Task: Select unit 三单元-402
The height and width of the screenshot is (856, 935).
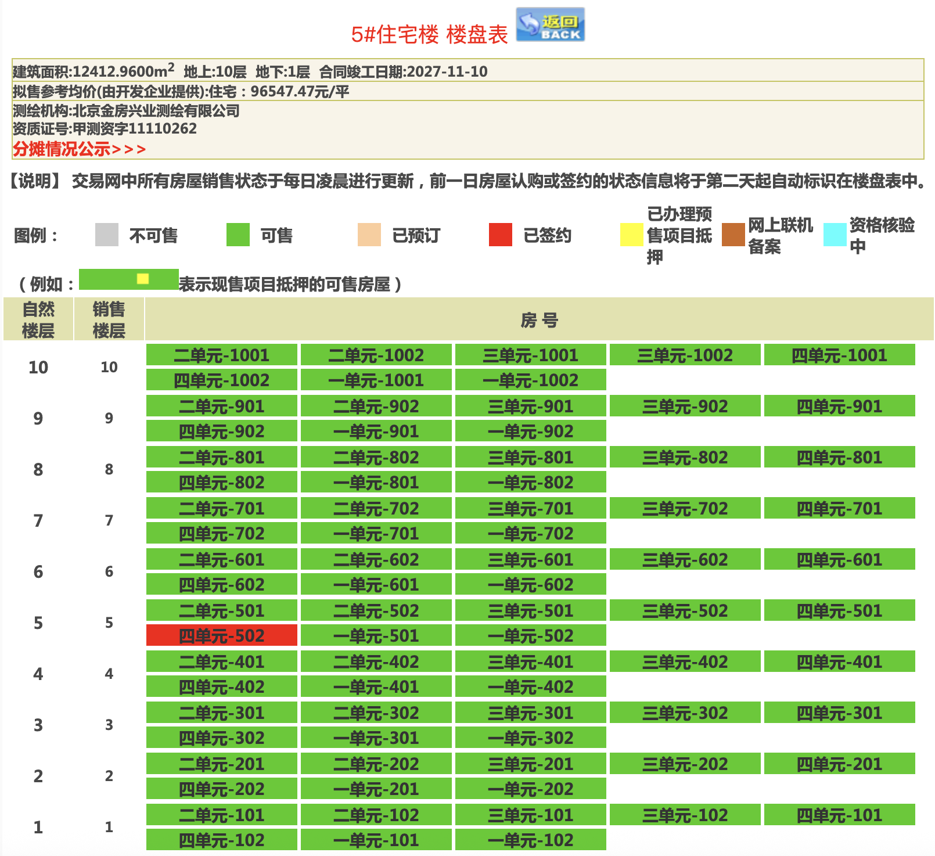Action: pos(685,662)
